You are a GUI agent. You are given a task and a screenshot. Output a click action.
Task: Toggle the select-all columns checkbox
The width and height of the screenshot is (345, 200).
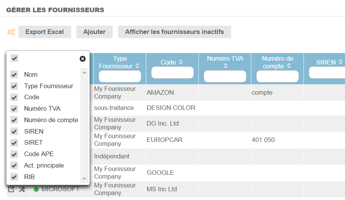[14, 58]
